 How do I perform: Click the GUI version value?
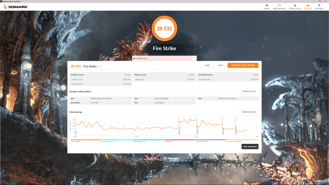[x=159, y=103]
